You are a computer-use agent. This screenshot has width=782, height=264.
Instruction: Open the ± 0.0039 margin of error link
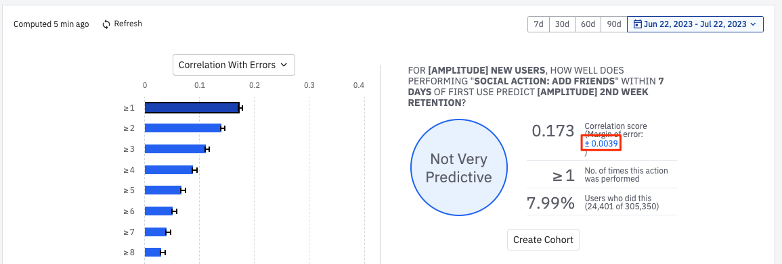[601, 144]
